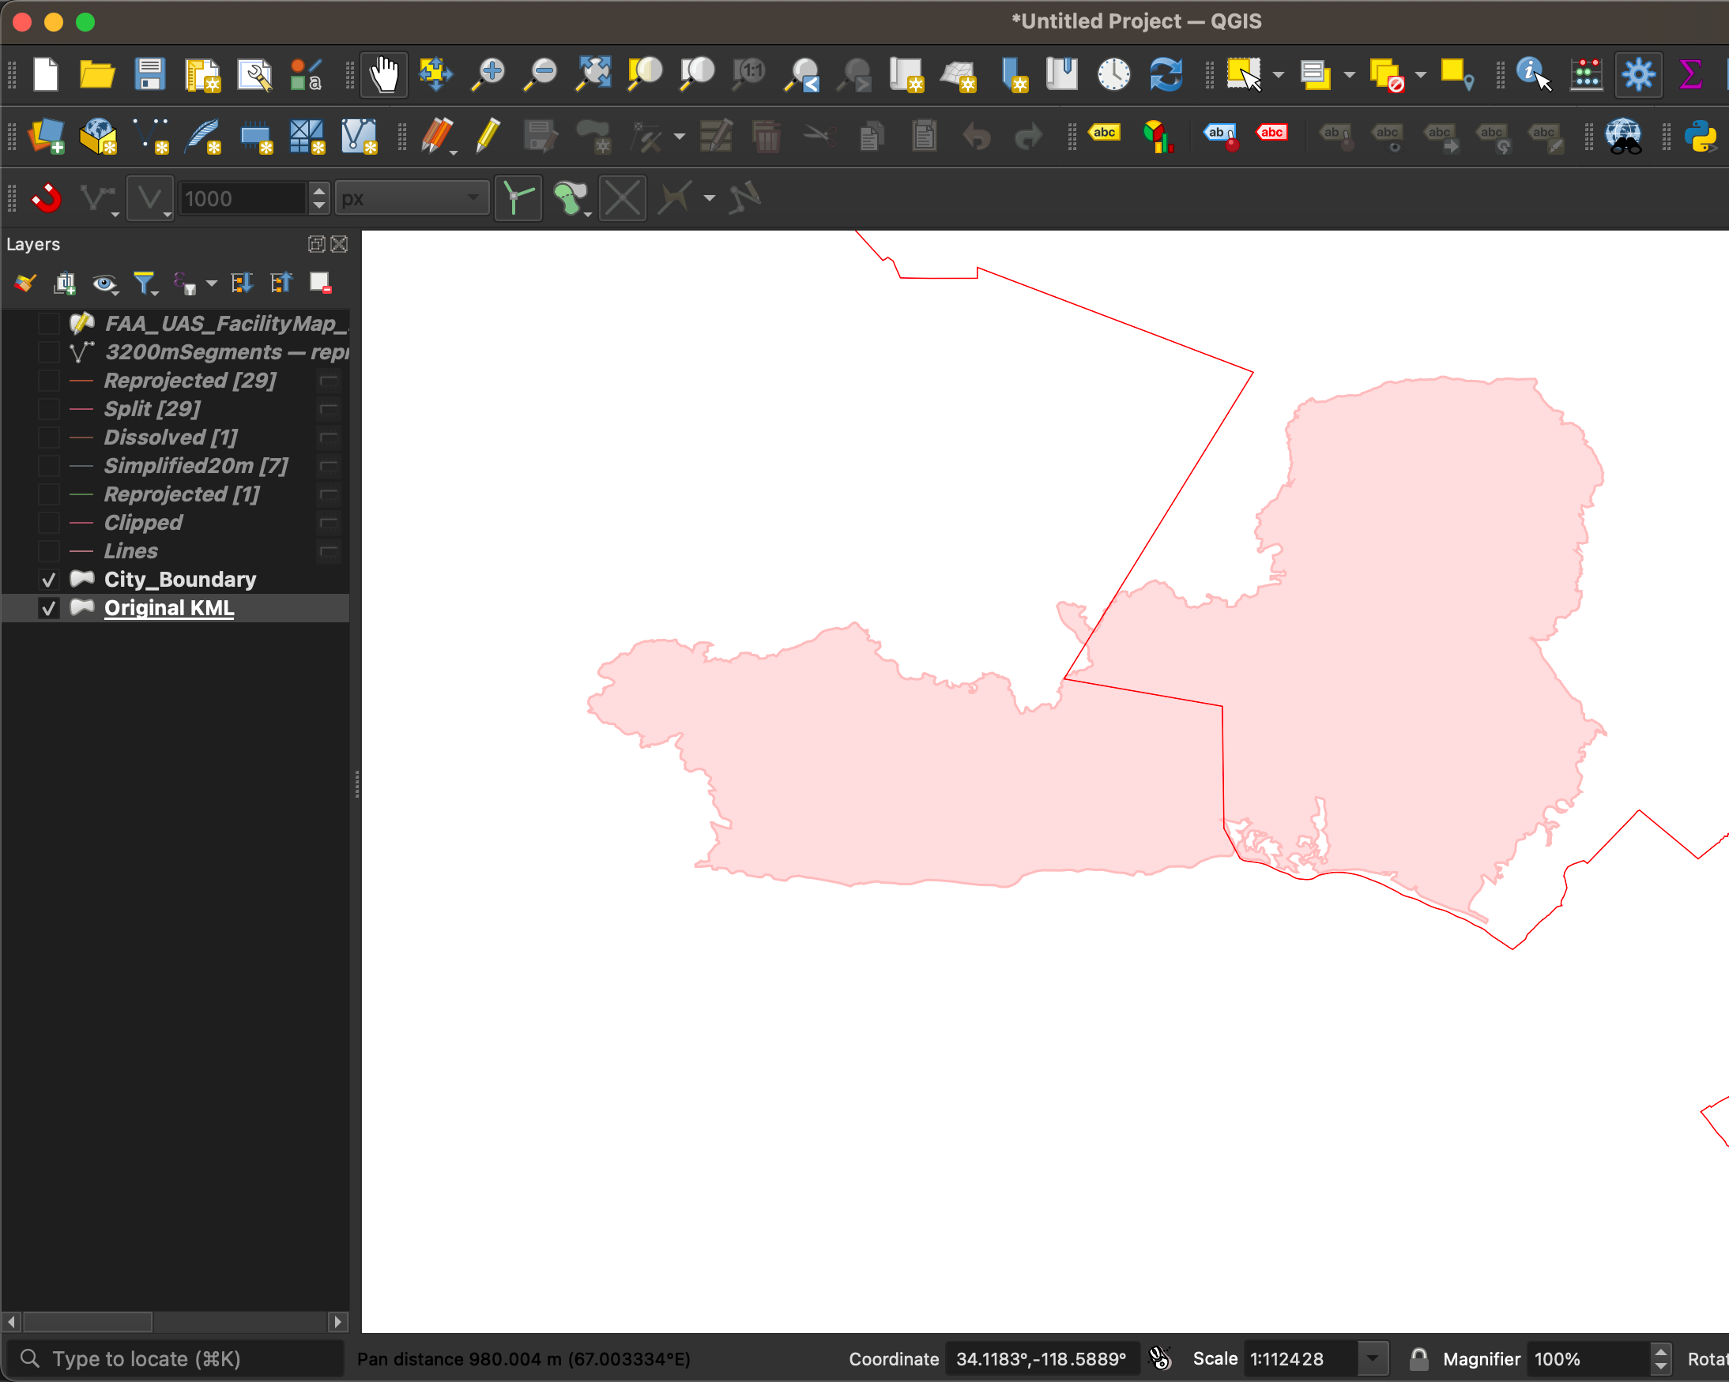The width and height of the screenshot is (1729, 1382).
Task: Click the MetaSearch globe icon
Action: click(1624, 137)
